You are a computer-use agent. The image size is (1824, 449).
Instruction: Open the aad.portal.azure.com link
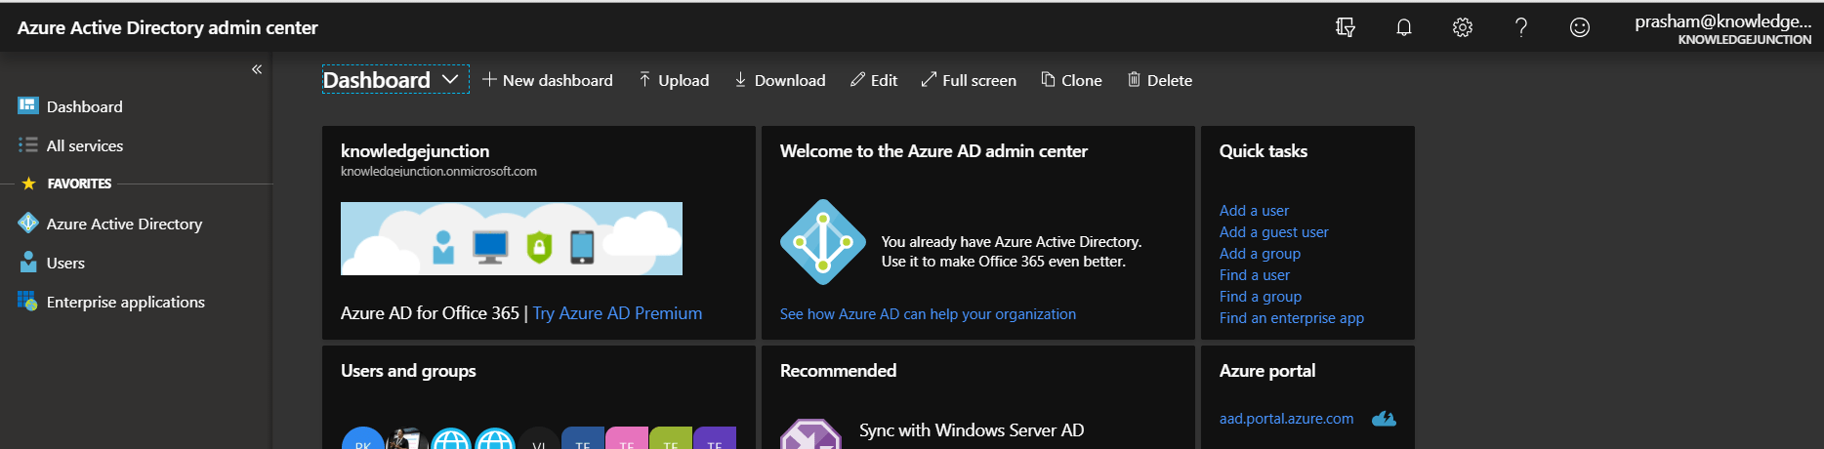point(1286,419)
